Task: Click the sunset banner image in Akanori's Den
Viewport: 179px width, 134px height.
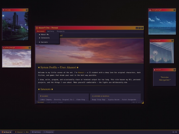Action: (89, 51)
